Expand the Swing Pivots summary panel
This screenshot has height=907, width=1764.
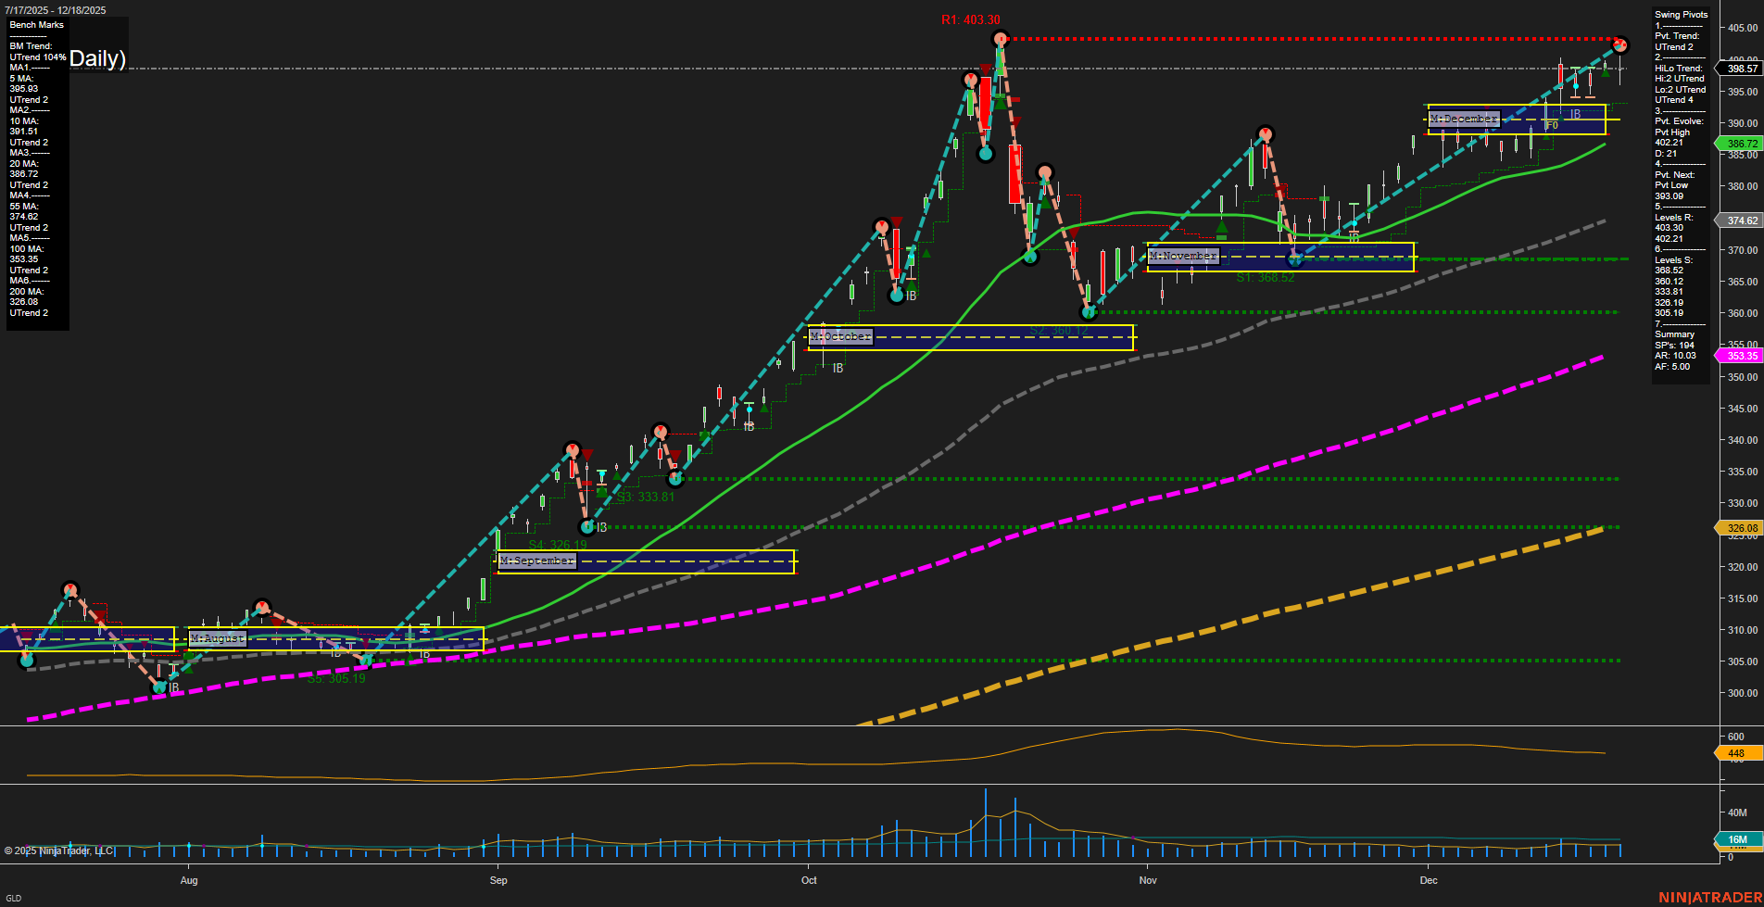pos(1679,14)
